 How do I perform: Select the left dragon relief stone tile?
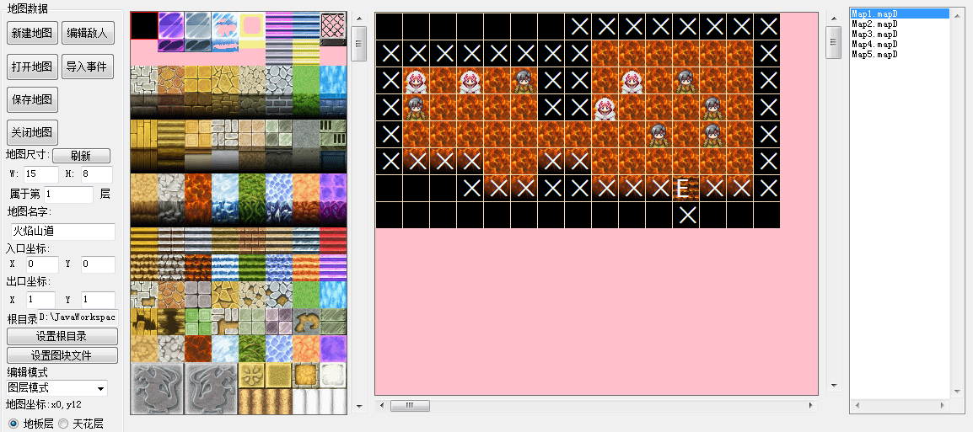click(158, 388)
